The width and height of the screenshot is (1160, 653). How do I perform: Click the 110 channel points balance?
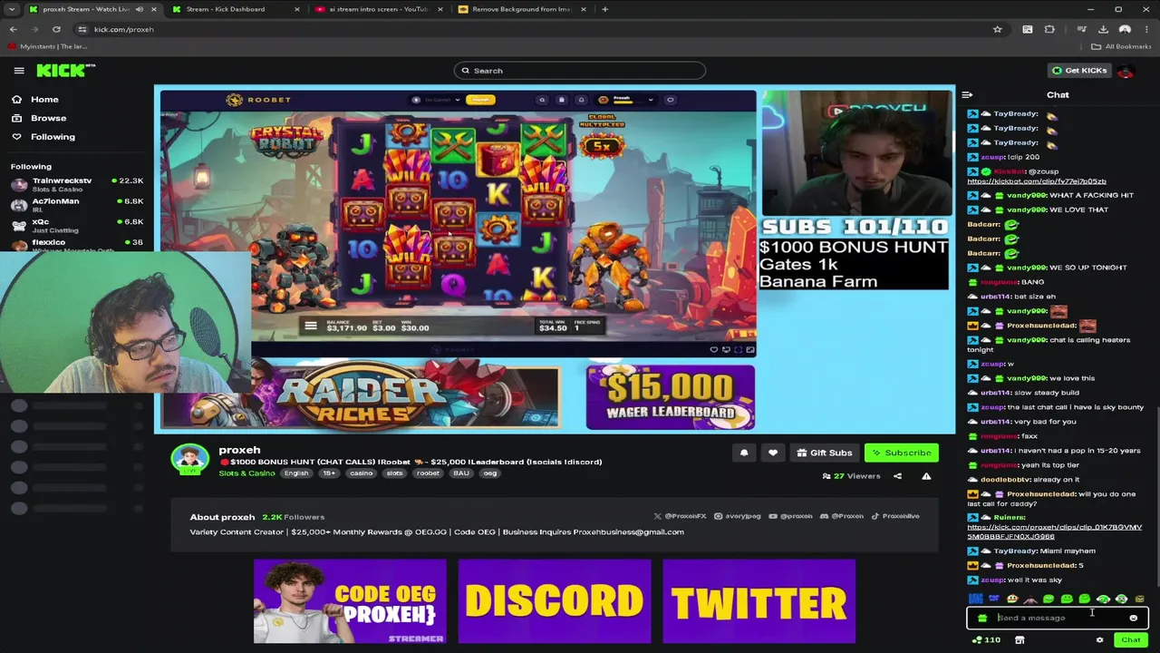pyautogui.click(x=986, y=640)
